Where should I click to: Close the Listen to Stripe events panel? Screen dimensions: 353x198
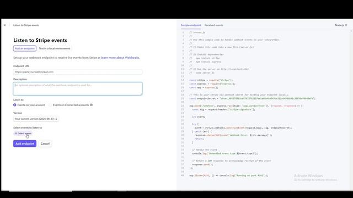coord(5,25)
